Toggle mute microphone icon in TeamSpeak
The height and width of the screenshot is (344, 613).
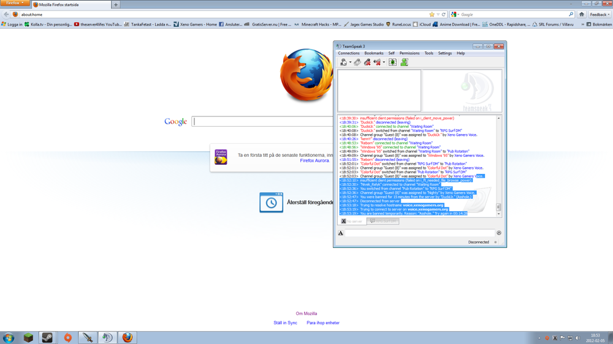(x=367, y=62)
